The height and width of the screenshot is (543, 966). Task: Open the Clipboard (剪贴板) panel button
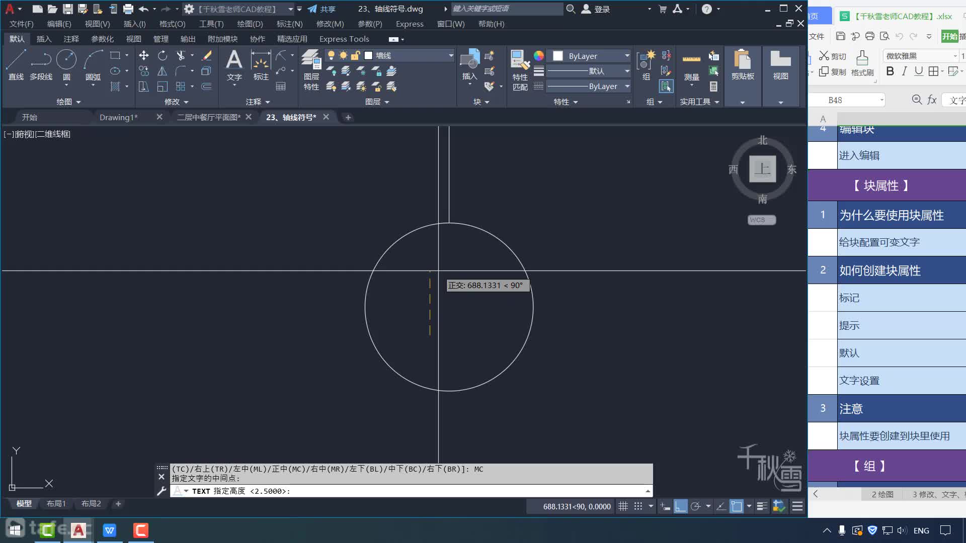(743, 65)
